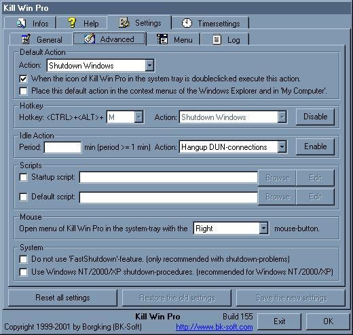Click the Menu tab's list icon
Viewport: 353px width, 335px height.
(162, 39)
